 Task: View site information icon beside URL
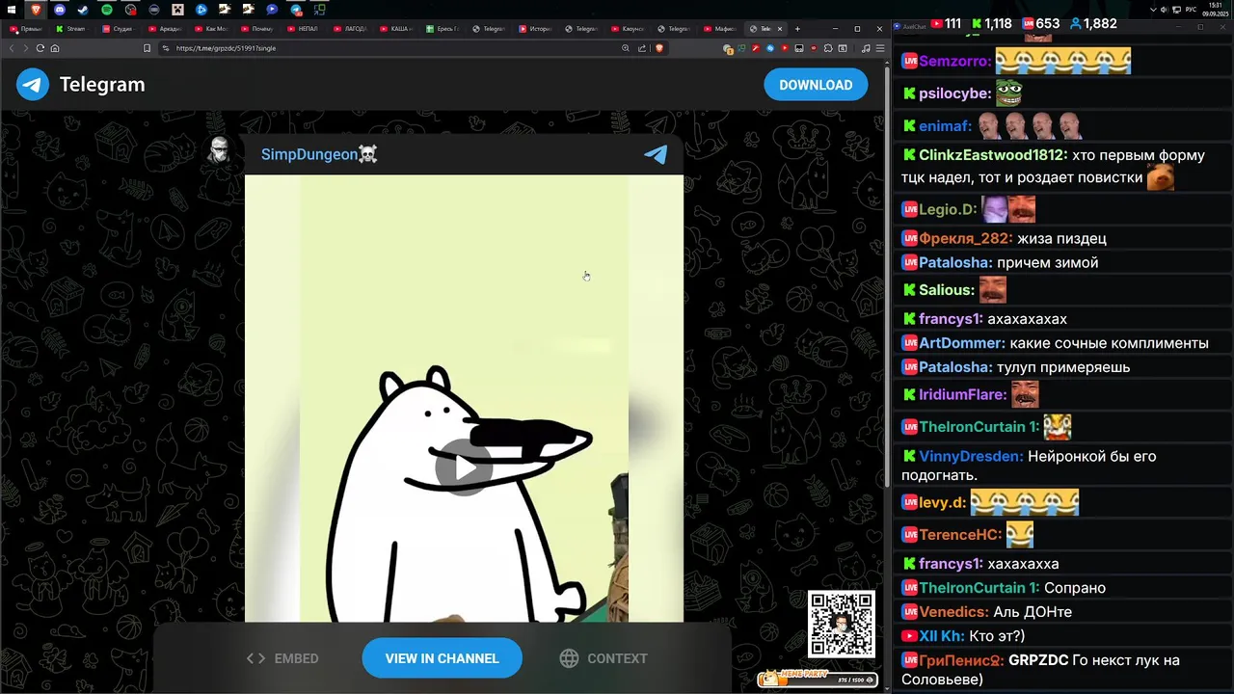click(166, 48)
